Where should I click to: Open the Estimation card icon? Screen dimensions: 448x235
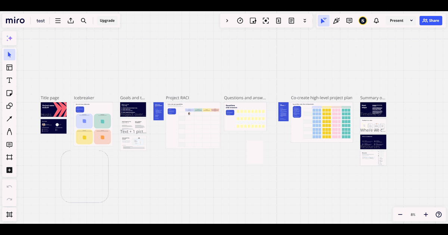[279, 21]
